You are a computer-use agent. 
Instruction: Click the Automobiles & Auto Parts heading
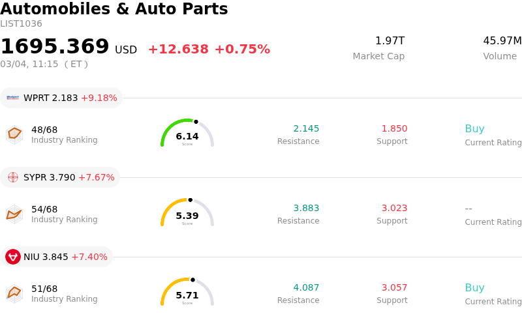pyautogui.click(x=114, y=9)
